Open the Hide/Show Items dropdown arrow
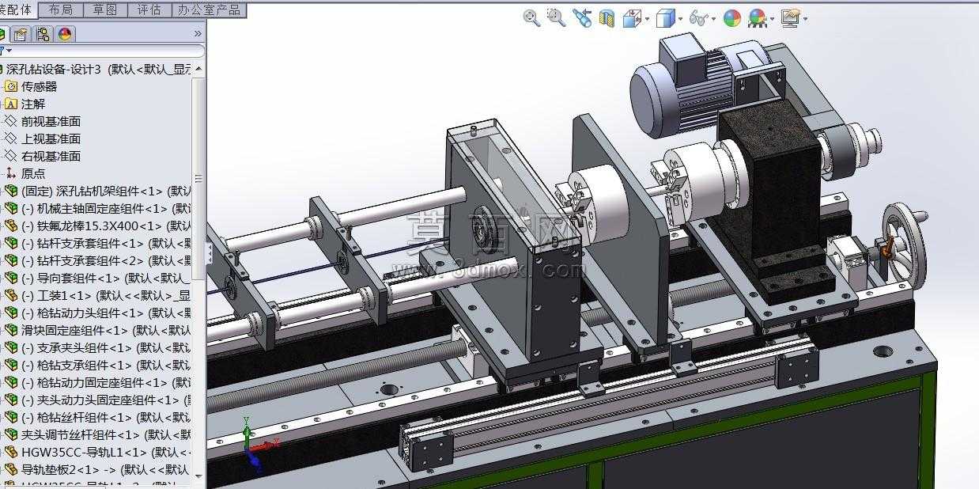 coord(713,19)
